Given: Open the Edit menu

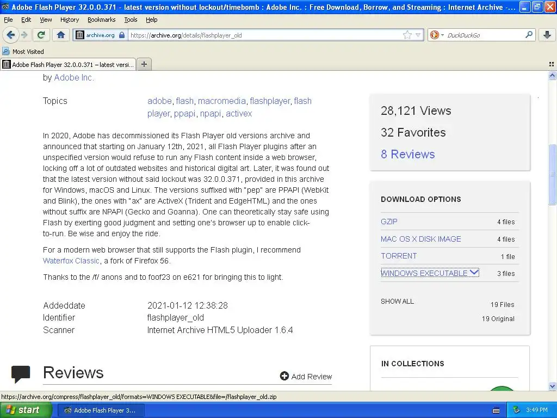Looking at the screenshot, I should point(26,20).
